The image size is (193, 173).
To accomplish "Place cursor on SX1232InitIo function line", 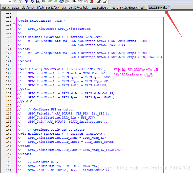I will click(x=41, y=21).
